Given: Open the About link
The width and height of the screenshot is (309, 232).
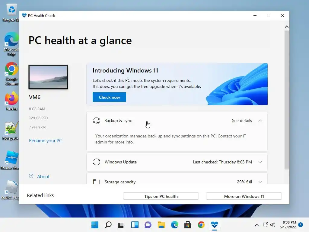Looking at the screenshot, I should (x=43, y=176).
